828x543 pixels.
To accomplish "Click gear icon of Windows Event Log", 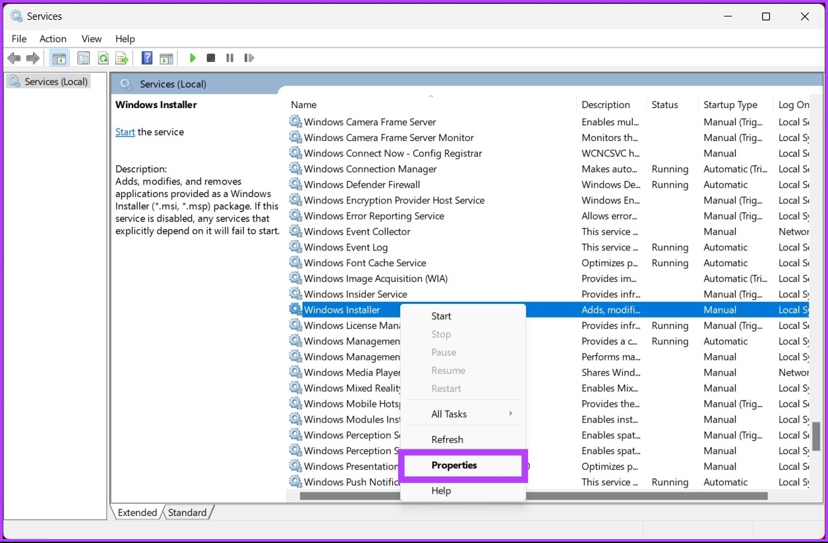I will (x=295, y=247).
